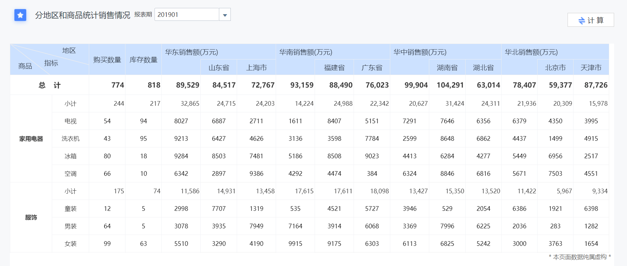Click total stock quantity value 818
The height and width of the screenshot is (266, 627).
click(x=154, y=85)
